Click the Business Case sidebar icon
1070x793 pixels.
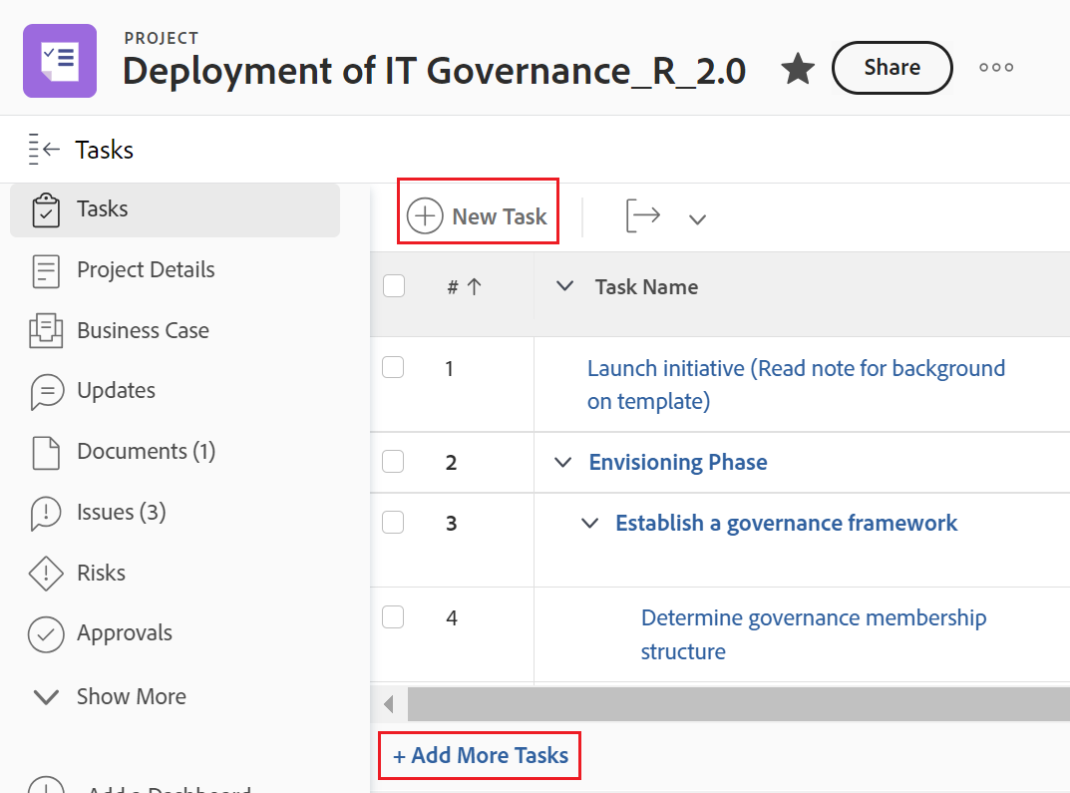(x=46, y=331)
